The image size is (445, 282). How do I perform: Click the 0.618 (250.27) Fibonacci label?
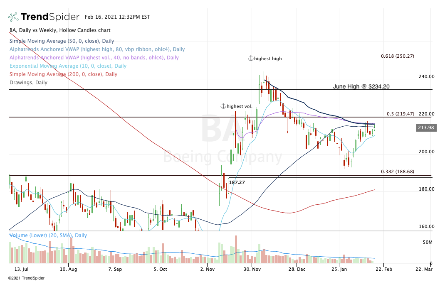point(397,56)
